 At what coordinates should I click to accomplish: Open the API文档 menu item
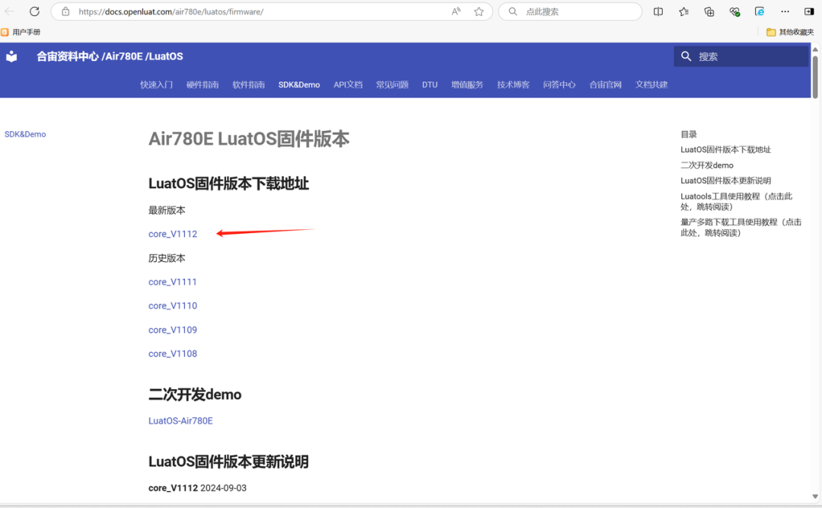pyautogui.click(x=348, y=85)
